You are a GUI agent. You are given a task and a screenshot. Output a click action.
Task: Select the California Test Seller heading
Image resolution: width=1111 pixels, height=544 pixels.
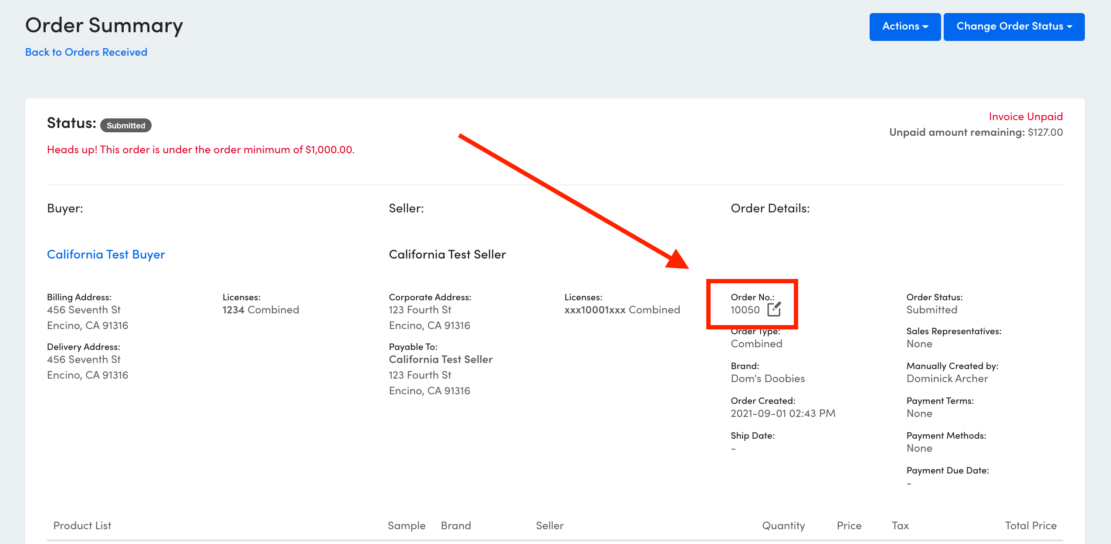(x=447, y=255)
